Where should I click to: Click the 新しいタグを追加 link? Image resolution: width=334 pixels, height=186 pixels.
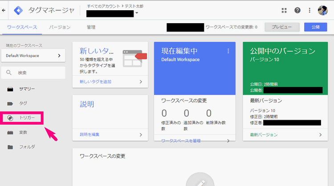[x=95, y=82]
